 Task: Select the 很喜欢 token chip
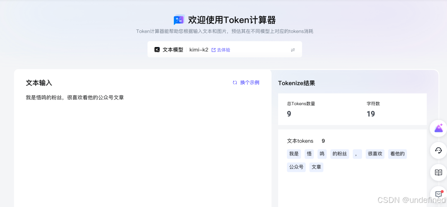[x=375, y=154]
